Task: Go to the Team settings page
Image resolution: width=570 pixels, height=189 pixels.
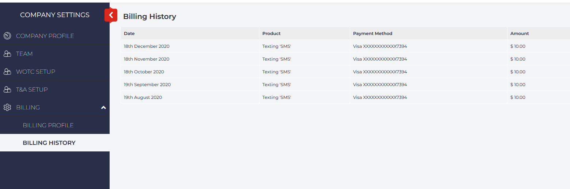Action: 24,54
